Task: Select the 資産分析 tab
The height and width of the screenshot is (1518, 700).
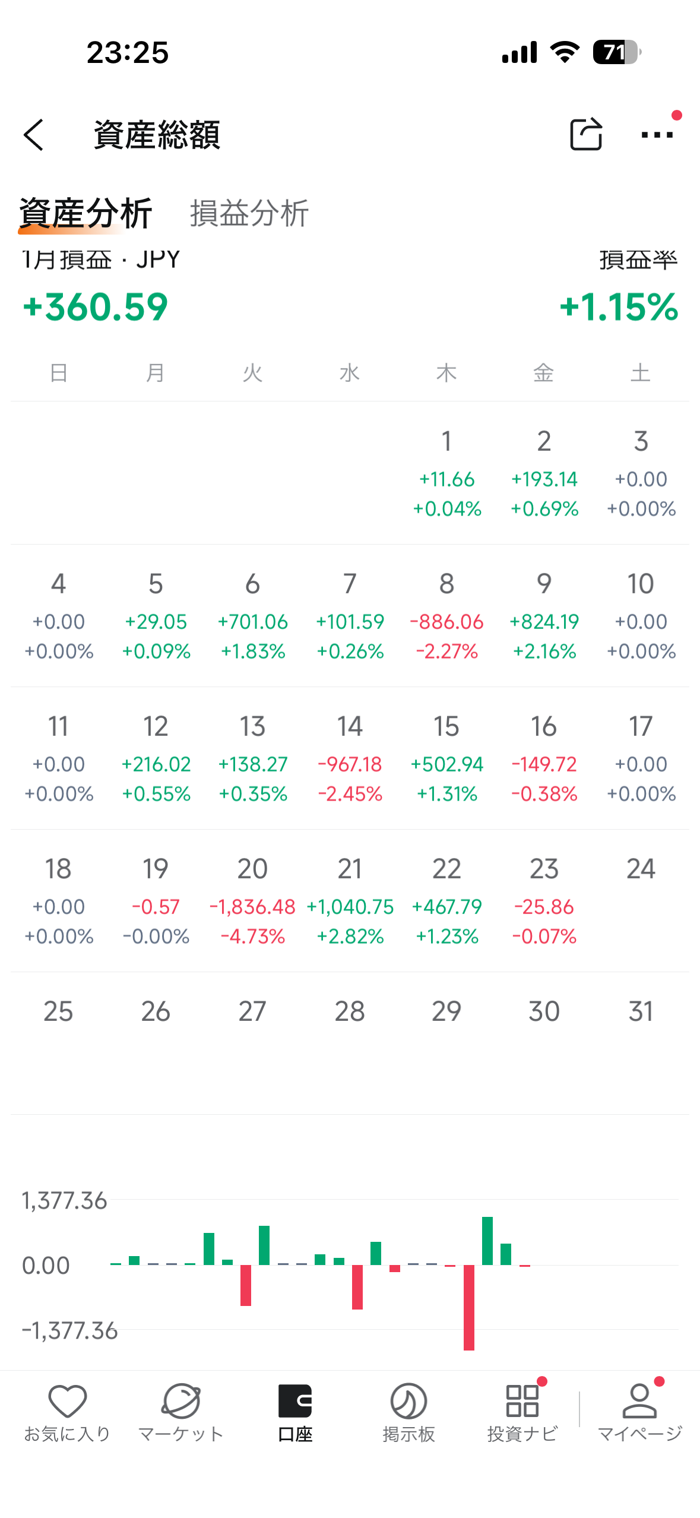Action: coord(85,213)
